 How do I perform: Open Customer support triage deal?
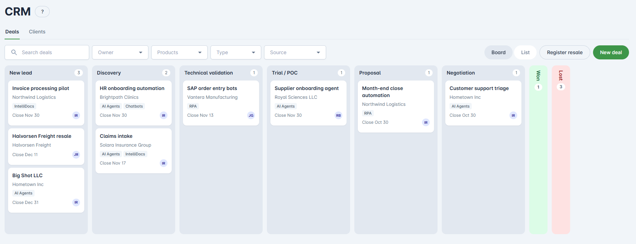(x=483, y=103)
